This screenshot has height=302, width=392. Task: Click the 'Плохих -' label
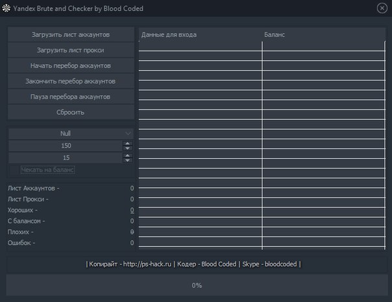21,232
